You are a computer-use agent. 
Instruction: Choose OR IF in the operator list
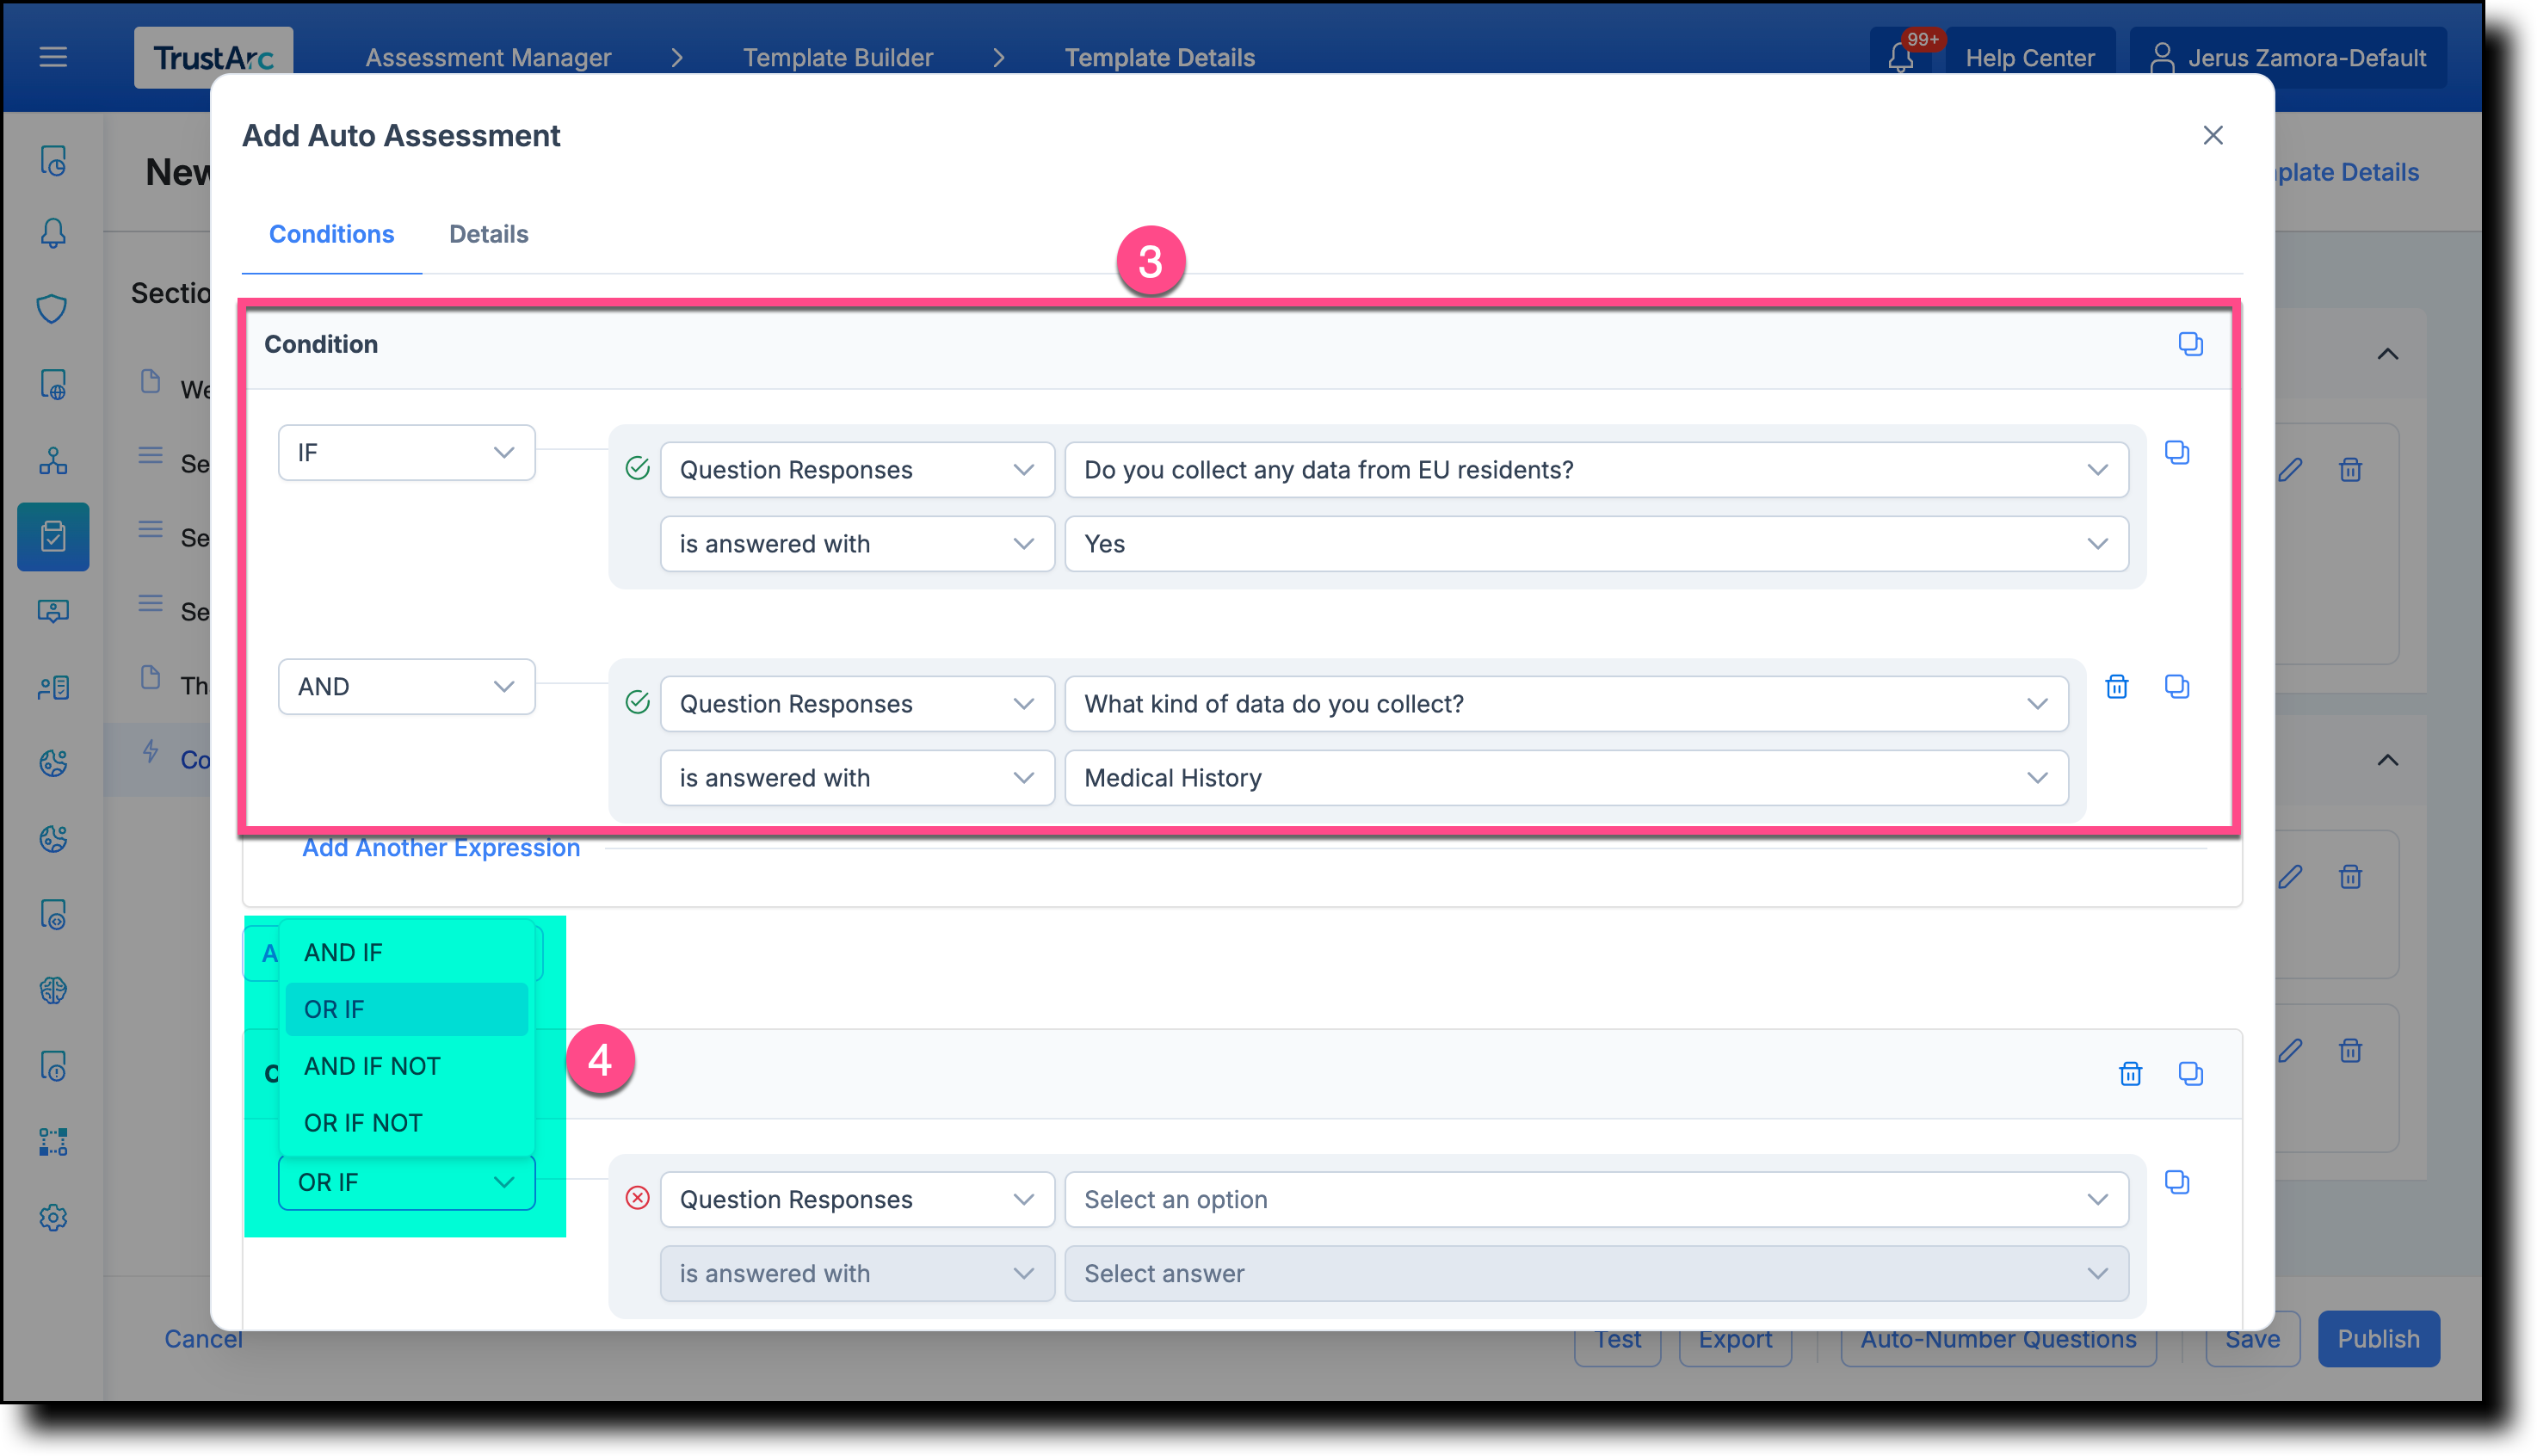point(406,1010)
